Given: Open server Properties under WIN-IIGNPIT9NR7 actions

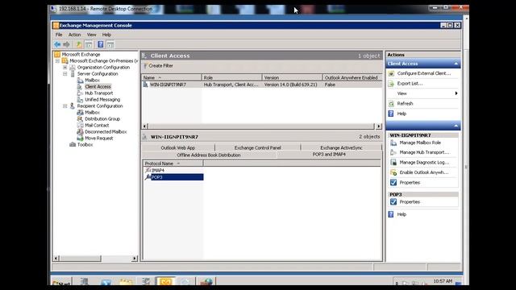Looking at the screenshot, I should tap(410, 183).
